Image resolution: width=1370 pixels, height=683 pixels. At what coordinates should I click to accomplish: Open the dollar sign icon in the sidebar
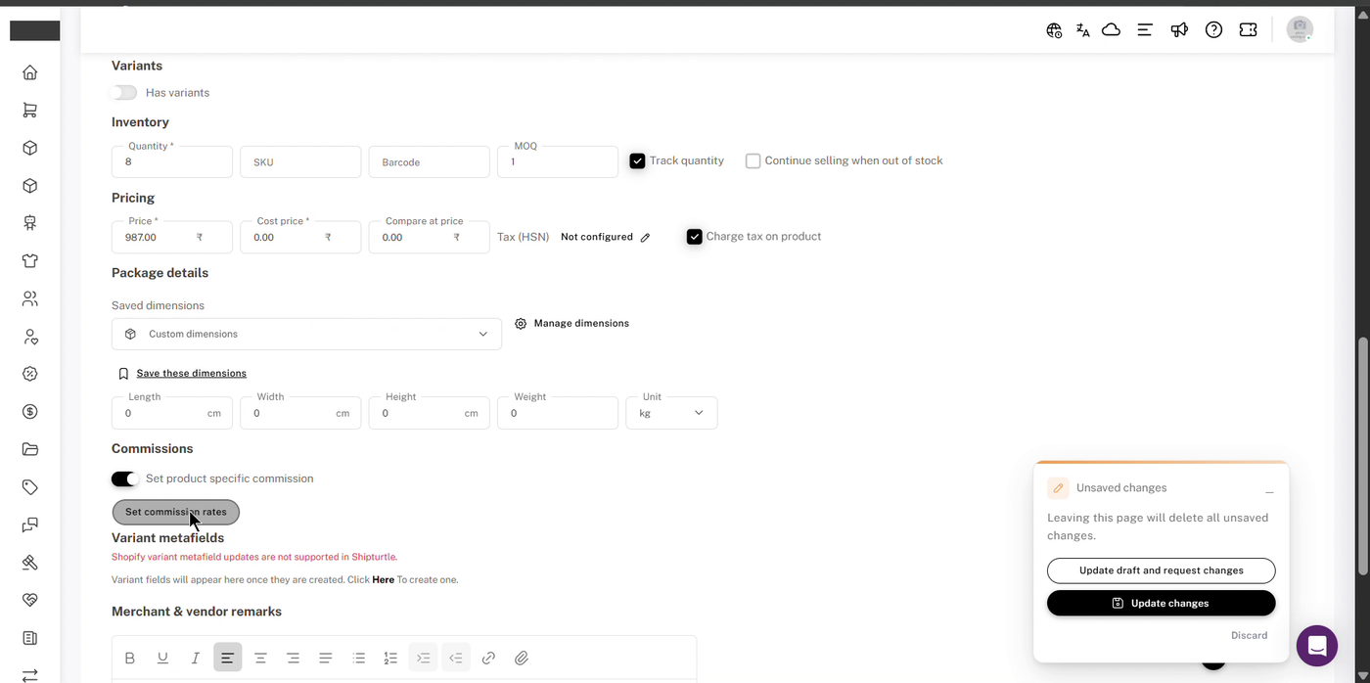click(x=30, y=412)
